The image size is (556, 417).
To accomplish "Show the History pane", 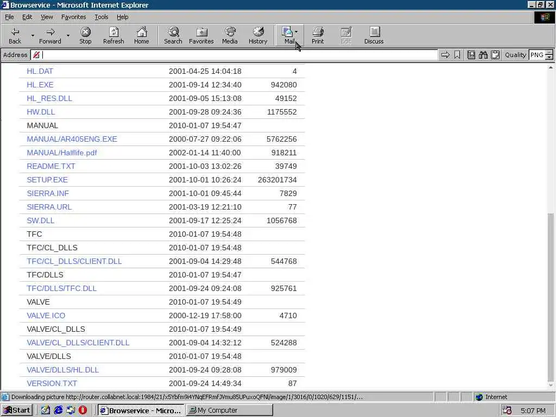I will 258,35.
